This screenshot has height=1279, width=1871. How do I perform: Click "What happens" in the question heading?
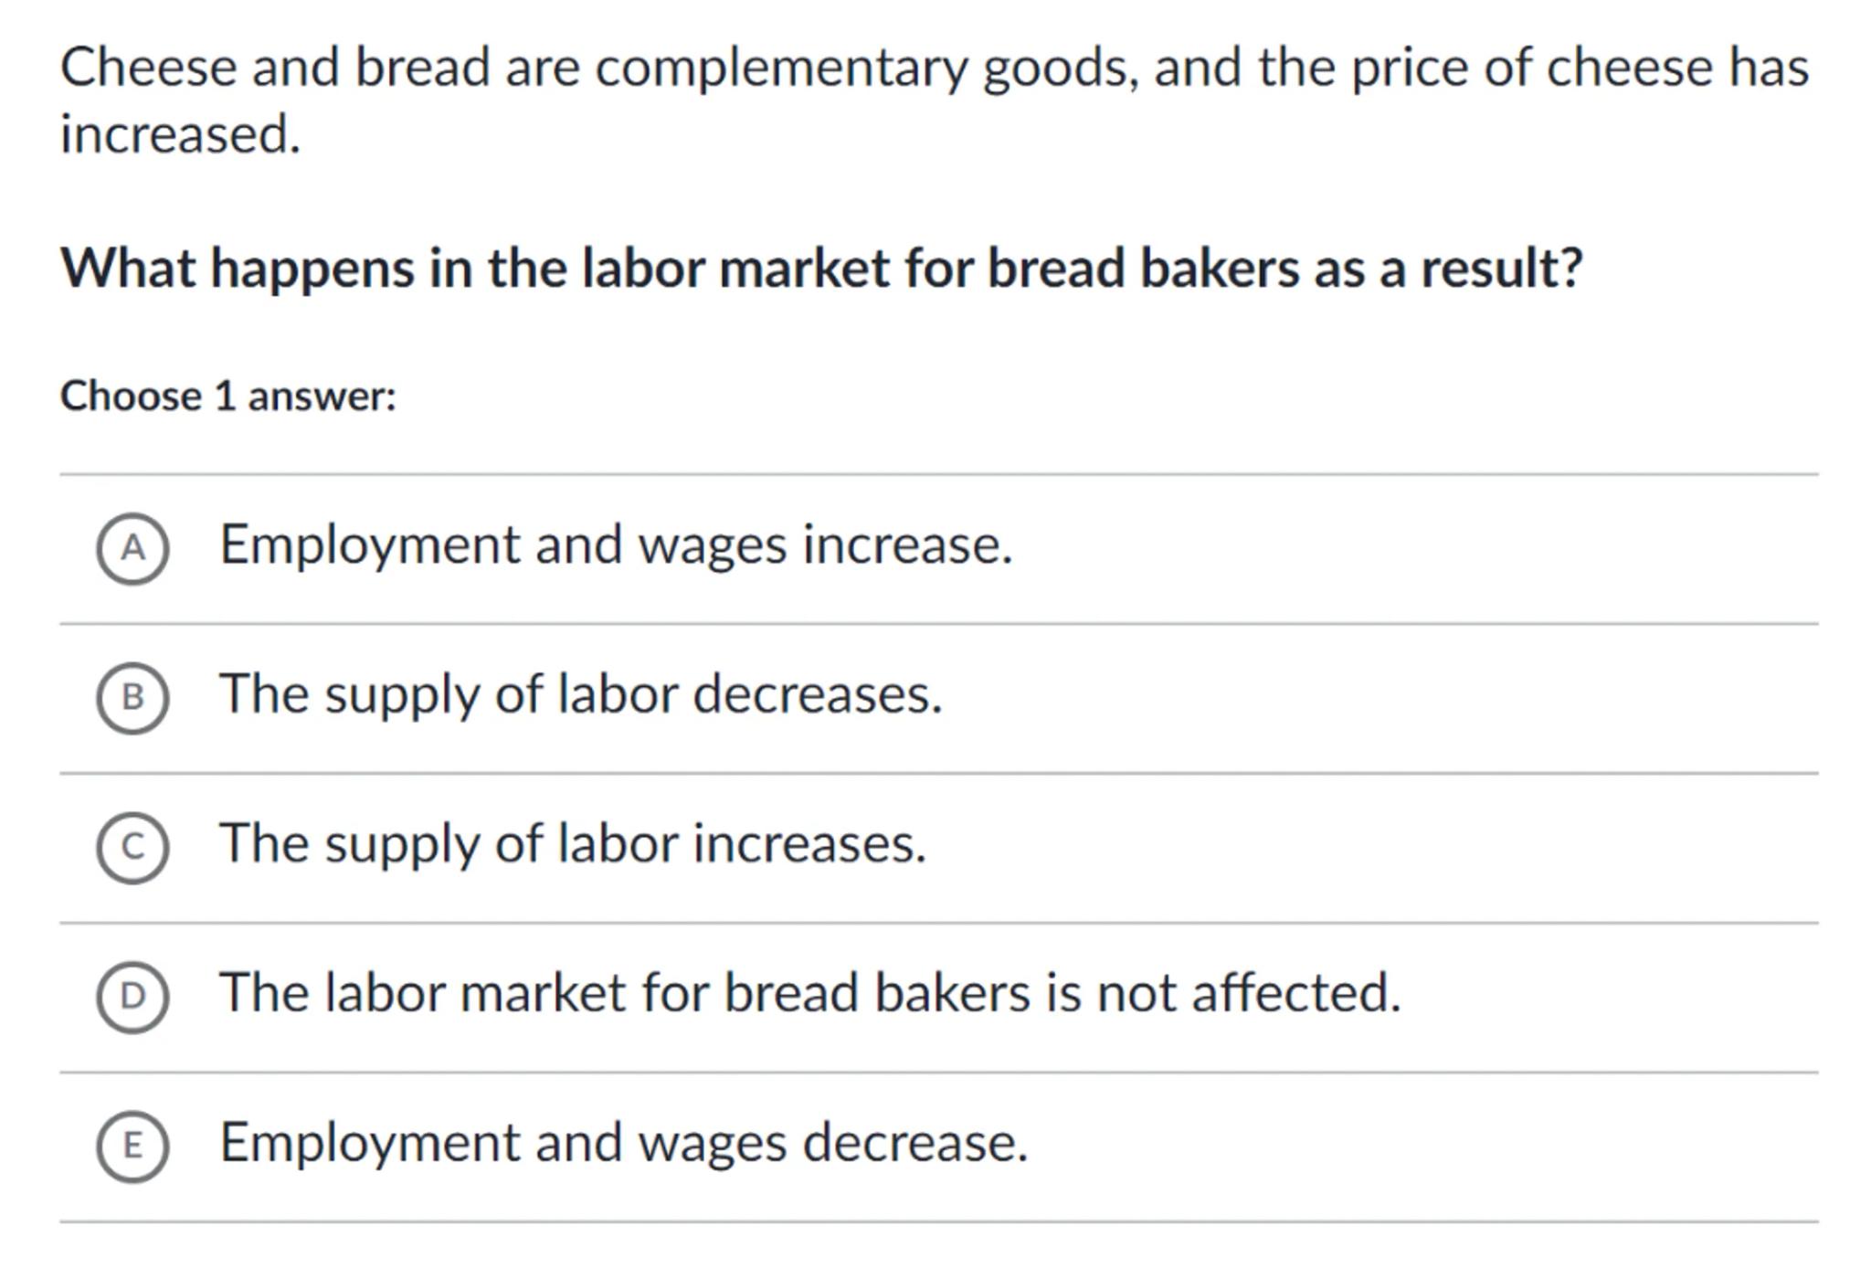tap(238, 269)
